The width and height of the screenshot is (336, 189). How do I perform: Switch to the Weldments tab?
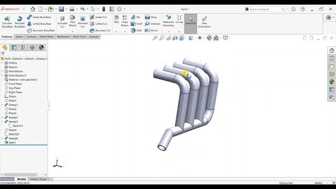point(63,37)
